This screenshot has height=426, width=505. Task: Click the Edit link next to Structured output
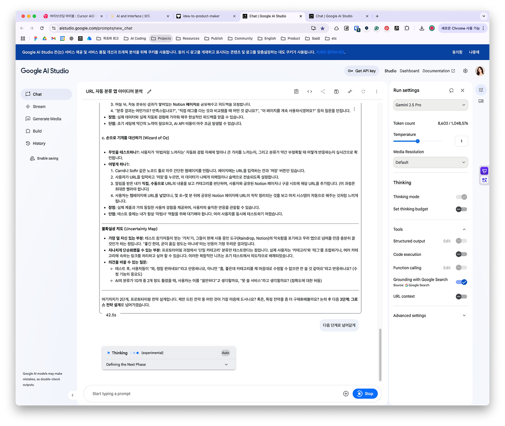[x=447, y=241]
